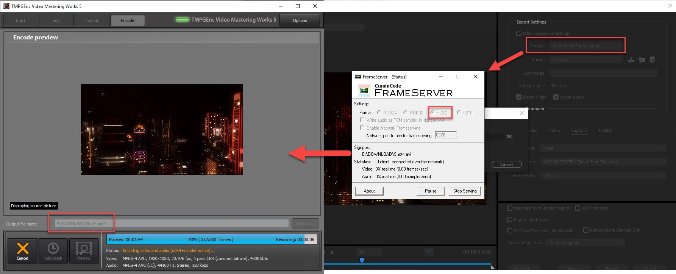
Task: Check the Set Start Timecode checkbox
Action: coord(510,230)
